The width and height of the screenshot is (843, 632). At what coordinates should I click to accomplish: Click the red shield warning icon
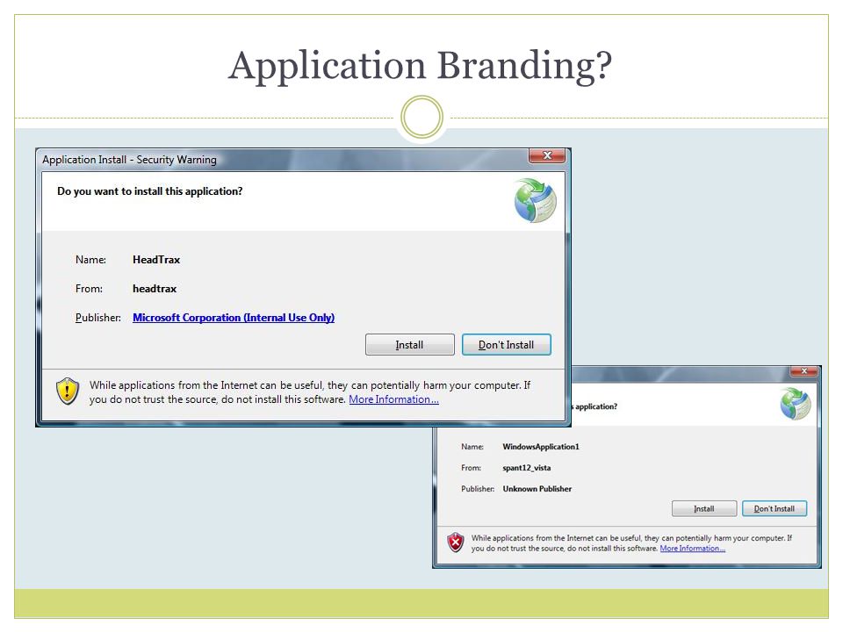click(456, 542)
